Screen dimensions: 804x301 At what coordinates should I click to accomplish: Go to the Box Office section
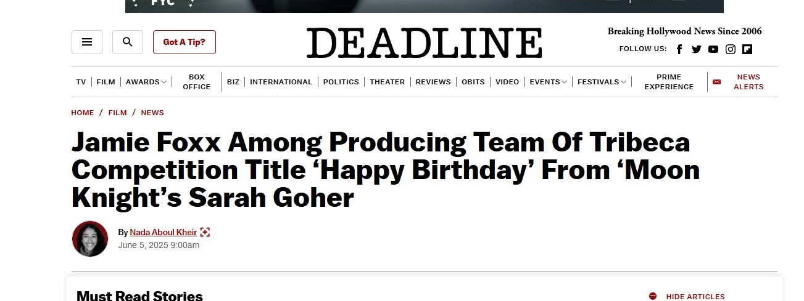196,82
